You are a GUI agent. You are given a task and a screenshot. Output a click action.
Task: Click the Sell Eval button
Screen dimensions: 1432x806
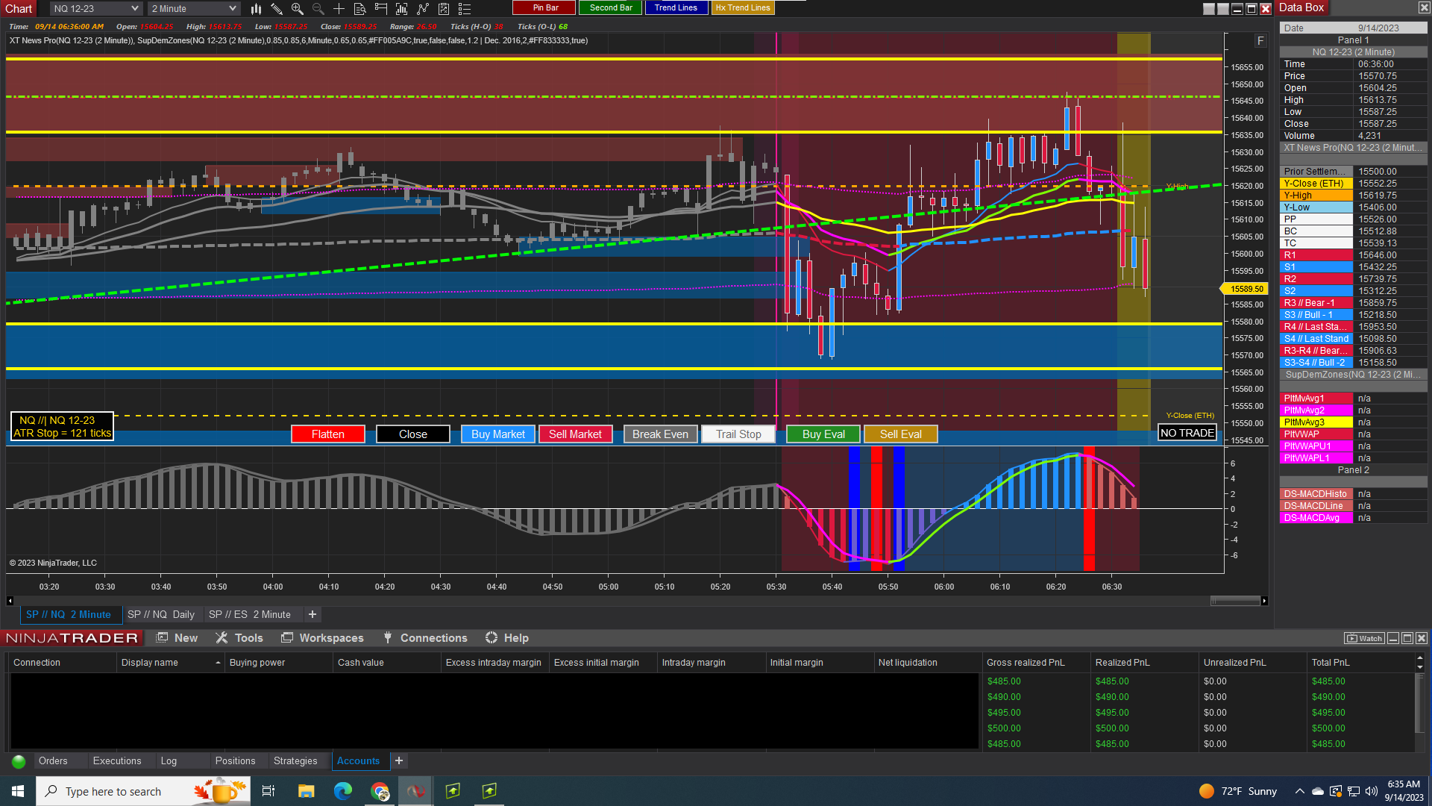(x=901, y=434)
